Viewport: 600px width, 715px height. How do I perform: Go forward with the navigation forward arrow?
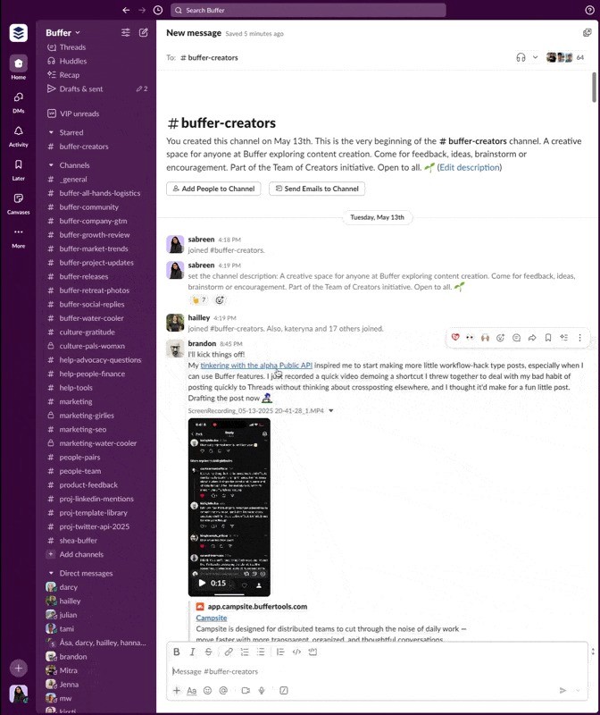(142, 10)
